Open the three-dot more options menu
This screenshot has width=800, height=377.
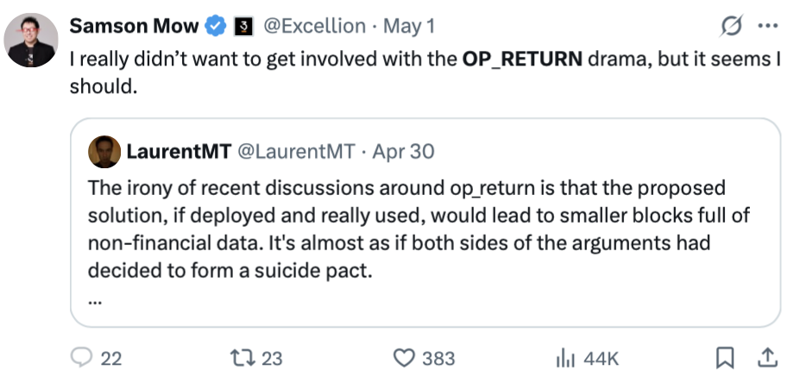pyautogui.click(x=766, y=26)
